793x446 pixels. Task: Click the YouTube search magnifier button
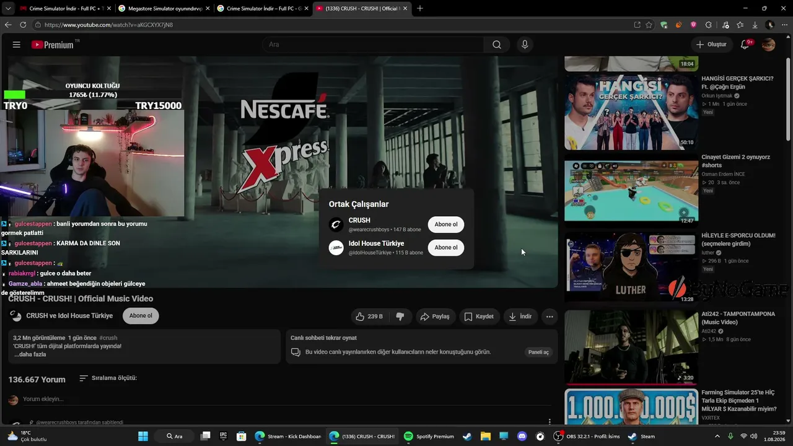(497, 45)
